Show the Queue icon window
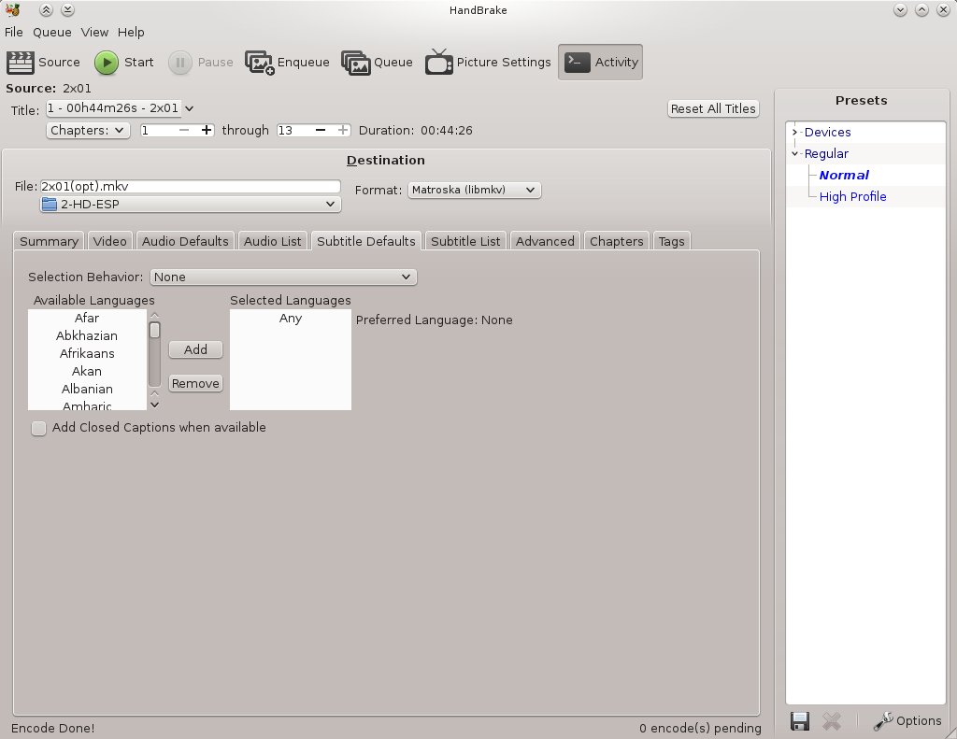957x739 pixels. pos(356,63)
